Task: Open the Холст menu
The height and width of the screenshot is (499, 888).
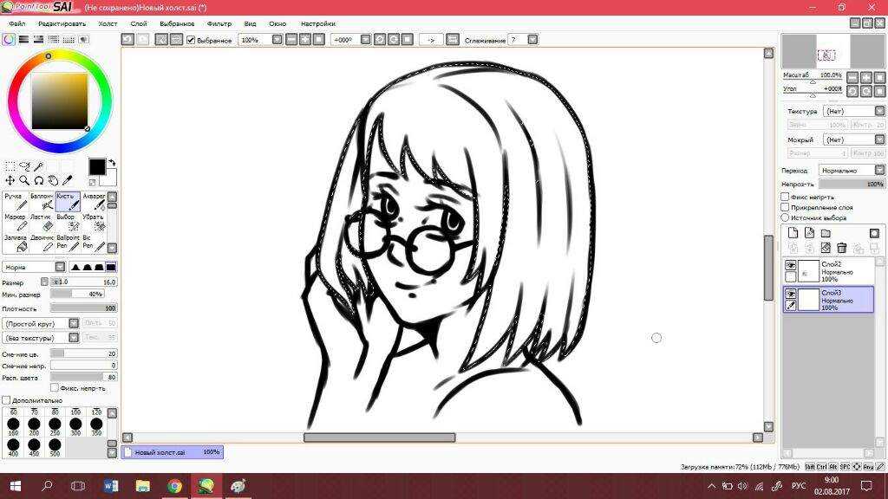Action: coord(108,23)
